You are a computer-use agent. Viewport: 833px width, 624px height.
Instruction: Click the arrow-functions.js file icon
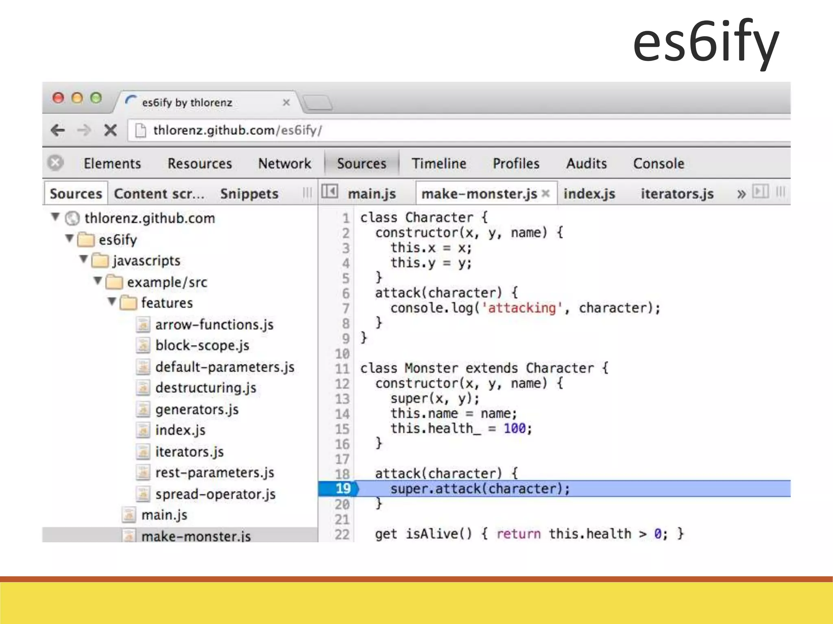[x=143, y=325]
